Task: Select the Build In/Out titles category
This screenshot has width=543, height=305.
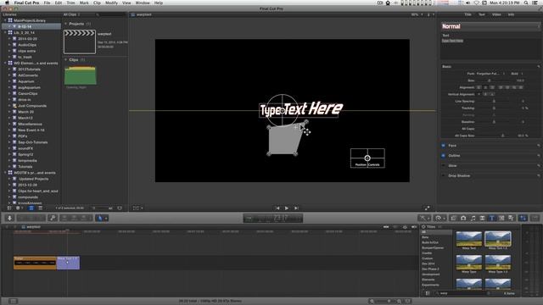Action: (x=430, y=242)
